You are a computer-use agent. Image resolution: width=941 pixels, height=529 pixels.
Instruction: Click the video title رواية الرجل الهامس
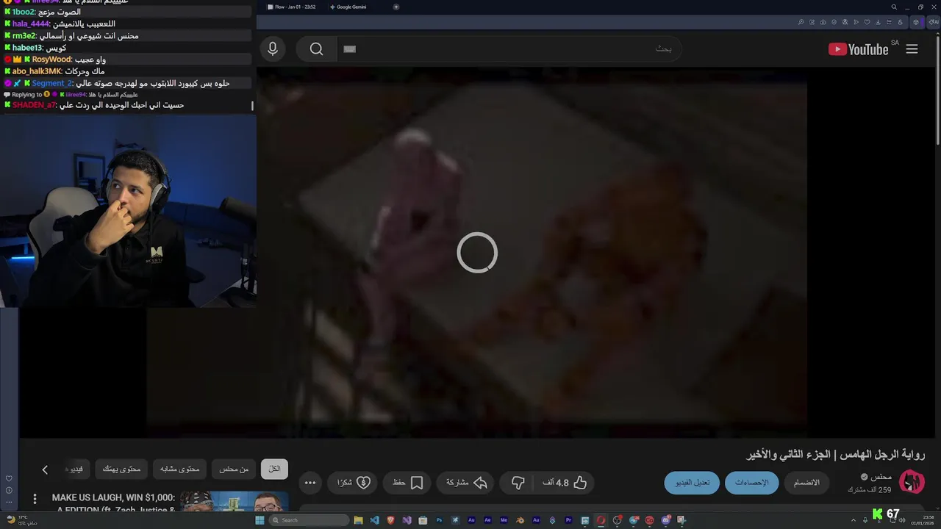click(836, 455)
